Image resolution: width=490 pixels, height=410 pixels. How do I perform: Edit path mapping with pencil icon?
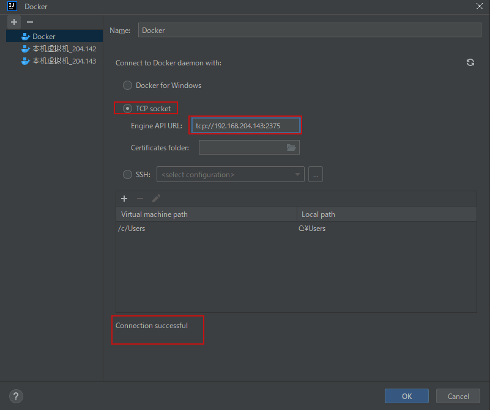tap(156, 199)
